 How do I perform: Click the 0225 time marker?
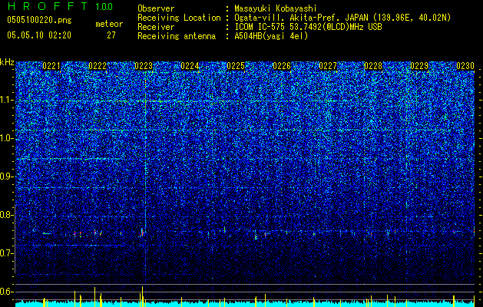[x=236, y=66]
